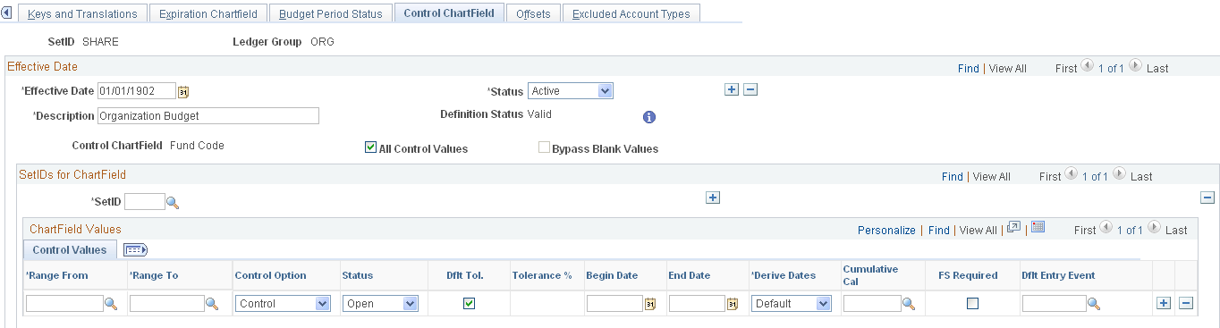The height and width of the screenshot is (328, 1220).
Task: Download ChartField Values grid to spreadsheet
Action: click(1038, 228)
